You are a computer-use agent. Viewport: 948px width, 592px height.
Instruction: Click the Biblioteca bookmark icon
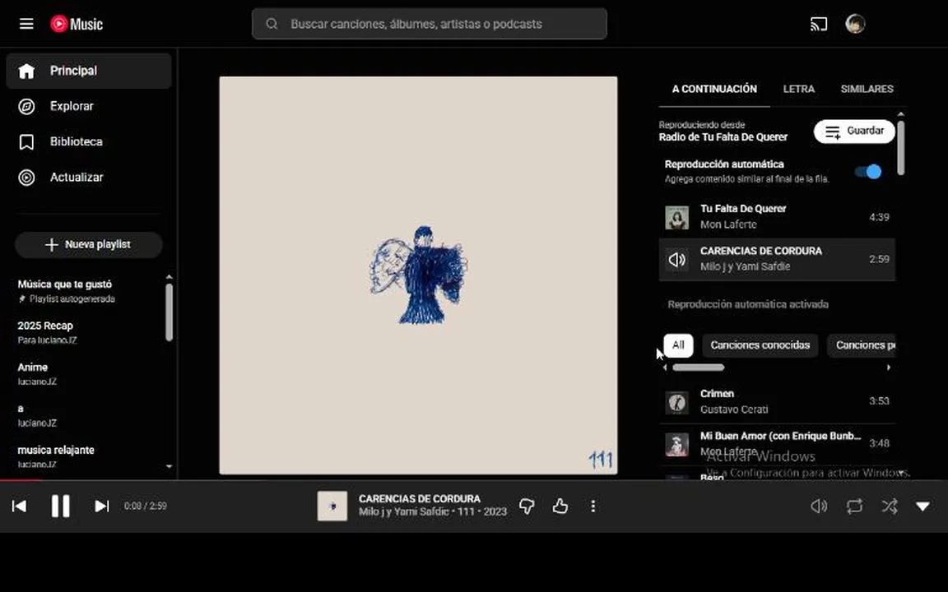tap(26, 142)
